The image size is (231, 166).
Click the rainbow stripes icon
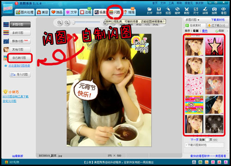point(6,33)
